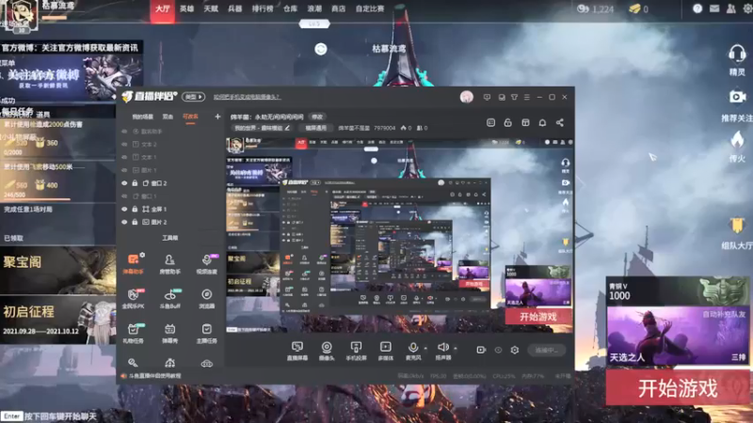Click the skin (shirt) icon in title bar
753x423 pixels.
514,97
